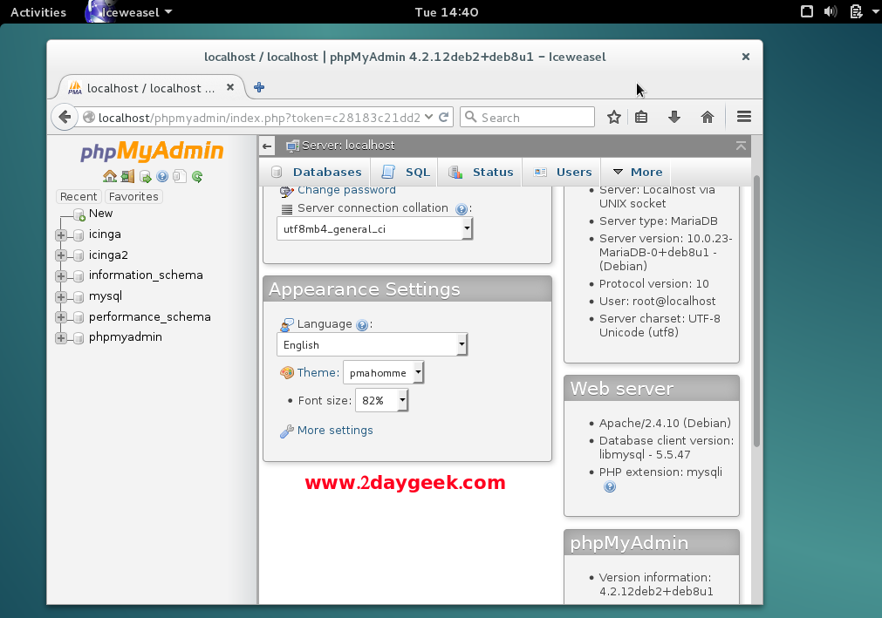
Task: Show bookmarks list icon in toolbar
Action: [x=641, y=117]
